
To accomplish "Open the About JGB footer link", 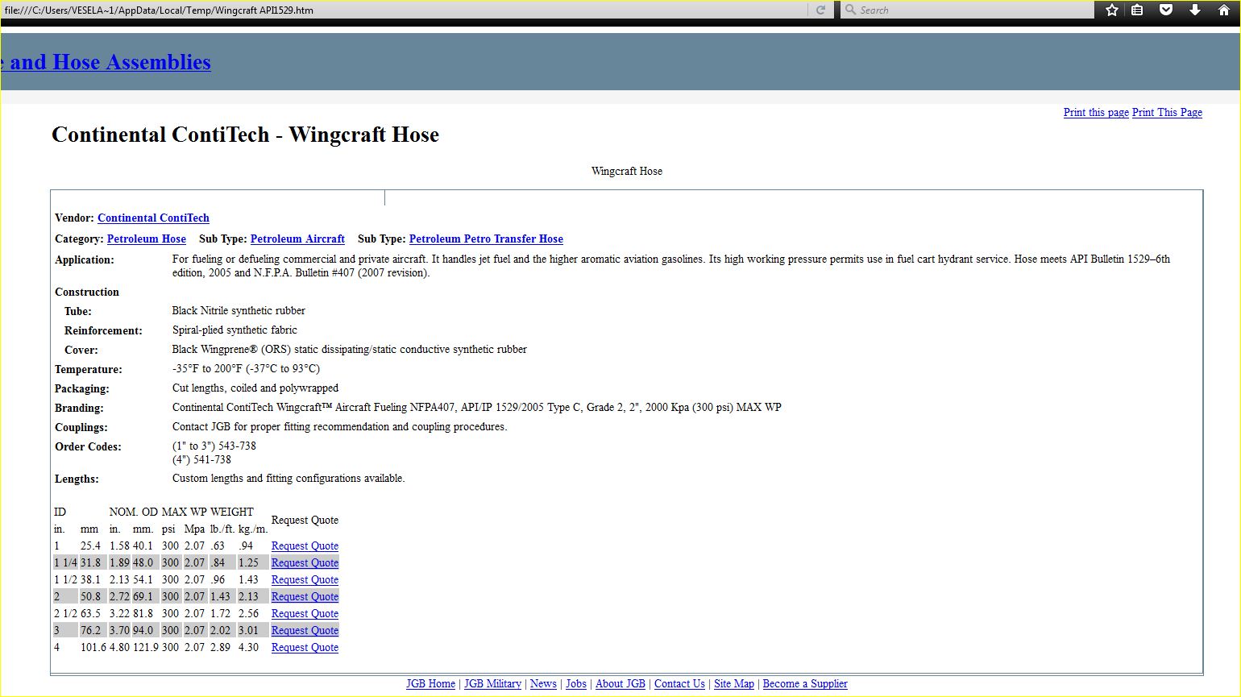I will tap(620, 684).
